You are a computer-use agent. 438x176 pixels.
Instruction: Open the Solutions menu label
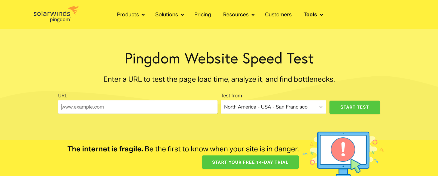[x=166, y=15]
